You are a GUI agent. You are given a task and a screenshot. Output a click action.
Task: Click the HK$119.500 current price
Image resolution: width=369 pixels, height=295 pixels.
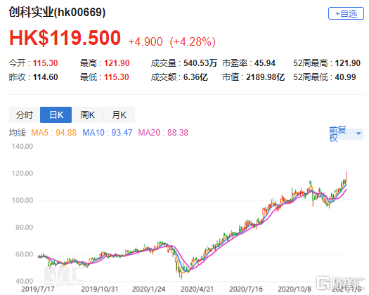(65, 38)
